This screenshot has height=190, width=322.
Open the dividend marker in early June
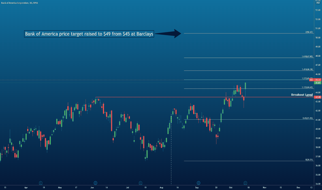point(95,183)
